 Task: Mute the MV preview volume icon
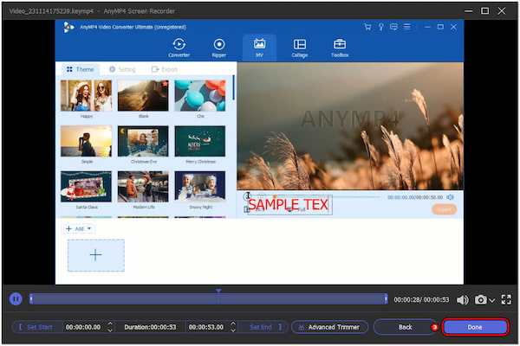(x=450, y=197)
